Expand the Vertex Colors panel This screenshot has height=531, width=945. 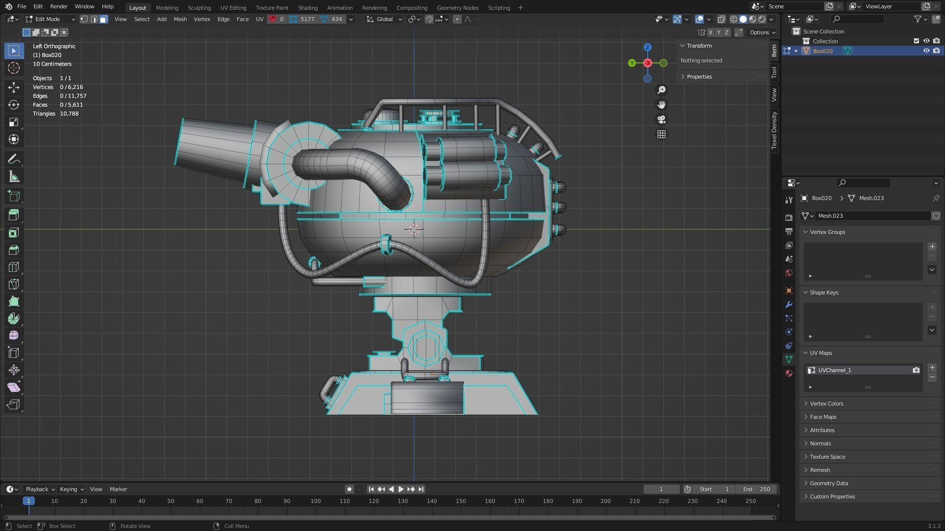click(826, 404)
